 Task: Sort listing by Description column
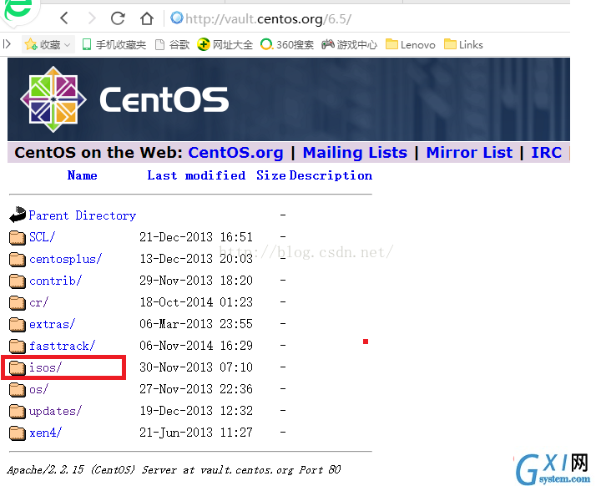331,175
